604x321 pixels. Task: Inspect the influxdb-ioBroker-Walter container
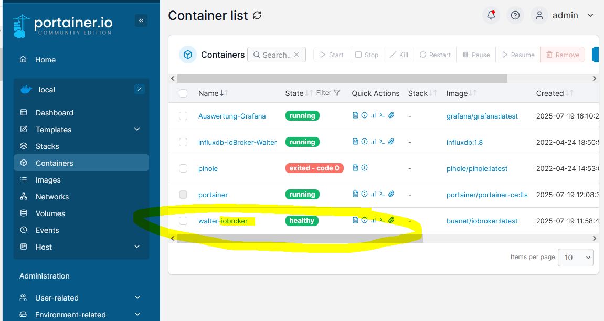tap(364, 141)
